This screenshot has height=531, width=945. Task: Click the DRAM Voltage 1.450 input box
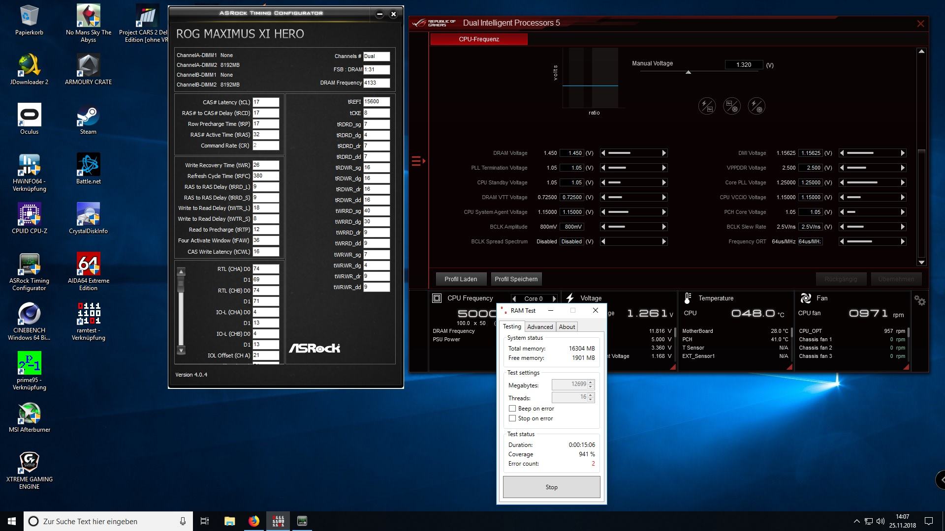tap(571, 153)
